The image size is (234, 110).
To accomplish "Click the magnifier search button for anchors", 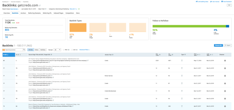I will 24,50.
